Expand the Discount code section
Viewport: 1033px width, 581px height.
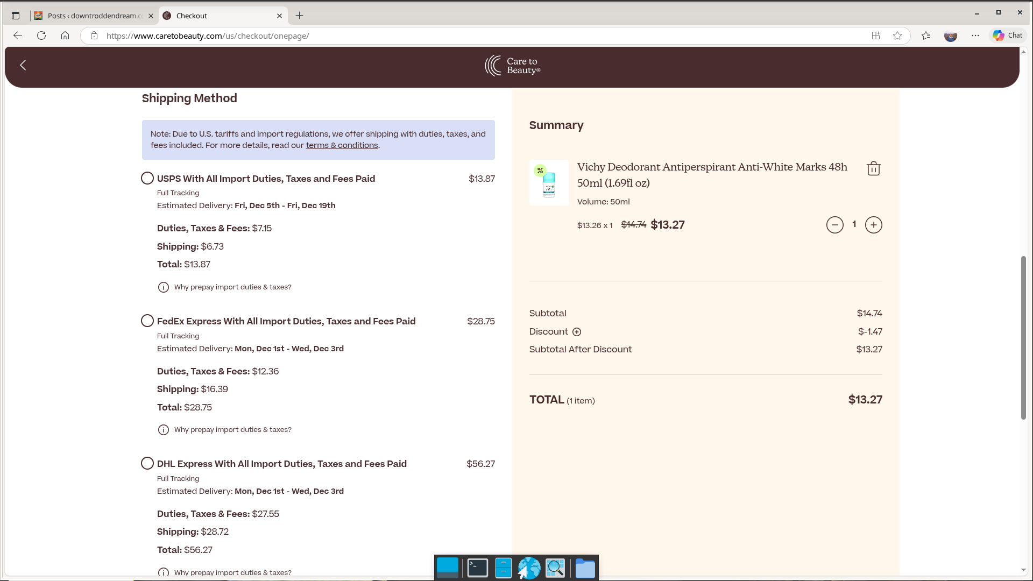point(577,332)
